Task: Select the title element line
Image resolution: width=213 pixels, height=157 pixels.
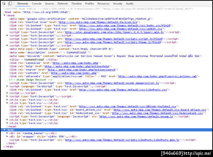Action: pyautogui.click(x=33, y=60)
